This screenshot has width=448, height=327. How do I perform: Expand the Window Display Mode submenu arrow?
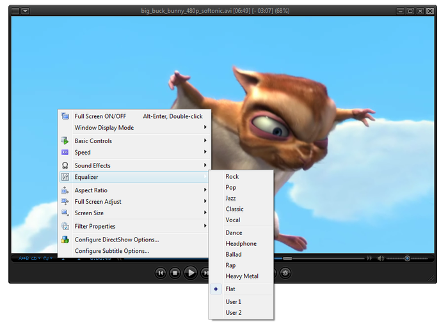pyautogui.click(x=205, y=127)
